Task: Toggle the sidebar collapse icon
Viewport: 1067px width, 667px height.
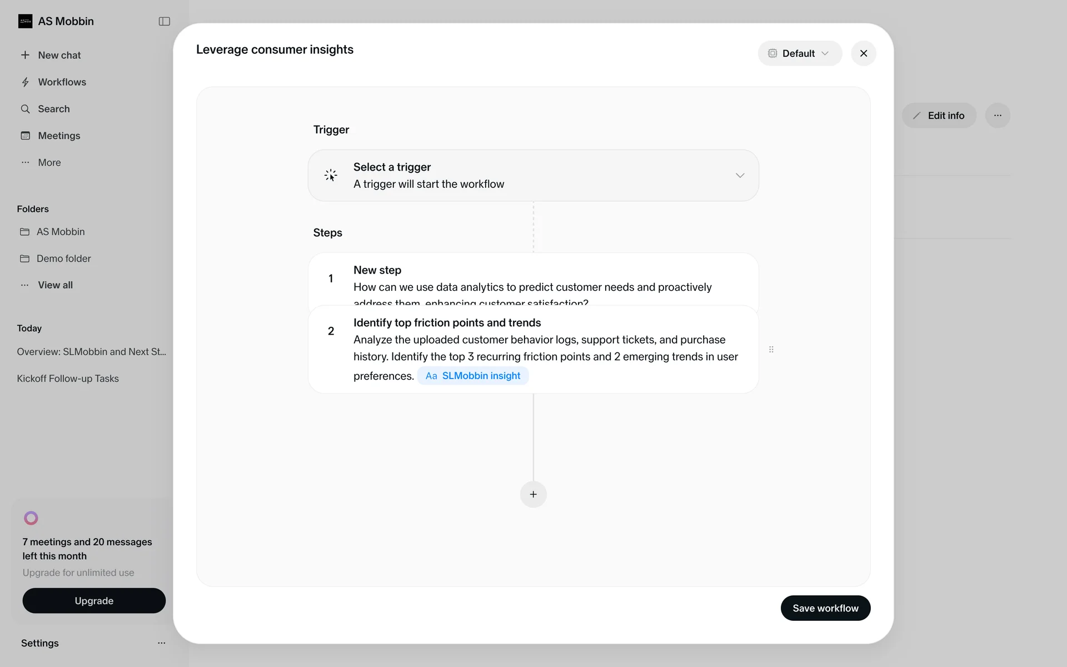Action: 164,21
